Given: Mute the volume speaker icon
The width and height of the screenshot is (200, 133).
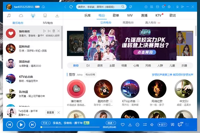Looking at the screenshot, I should (x=152, y=125).
